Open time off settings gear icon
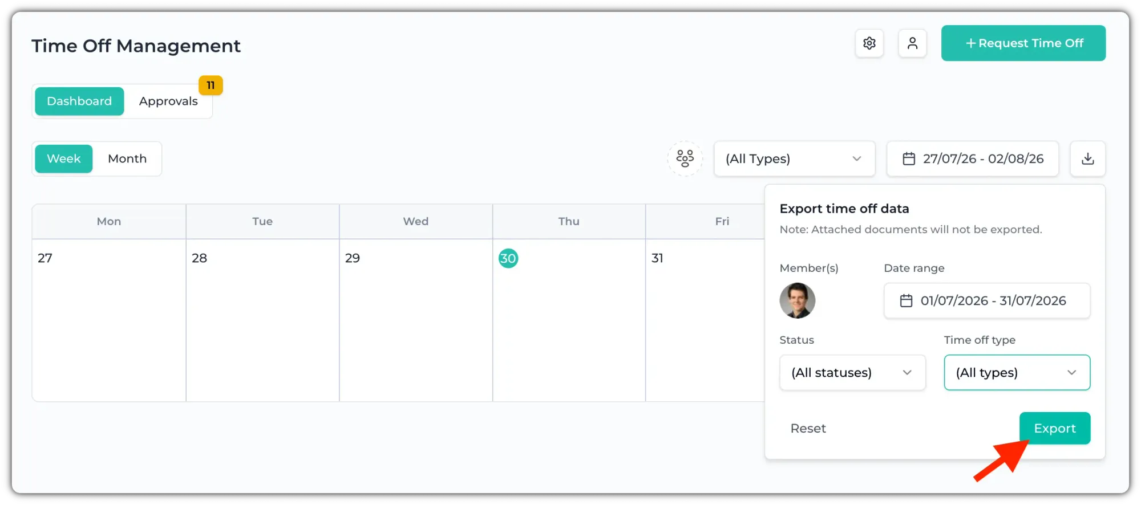This screenshot has height=505, width=1141. tap(869, 43)
